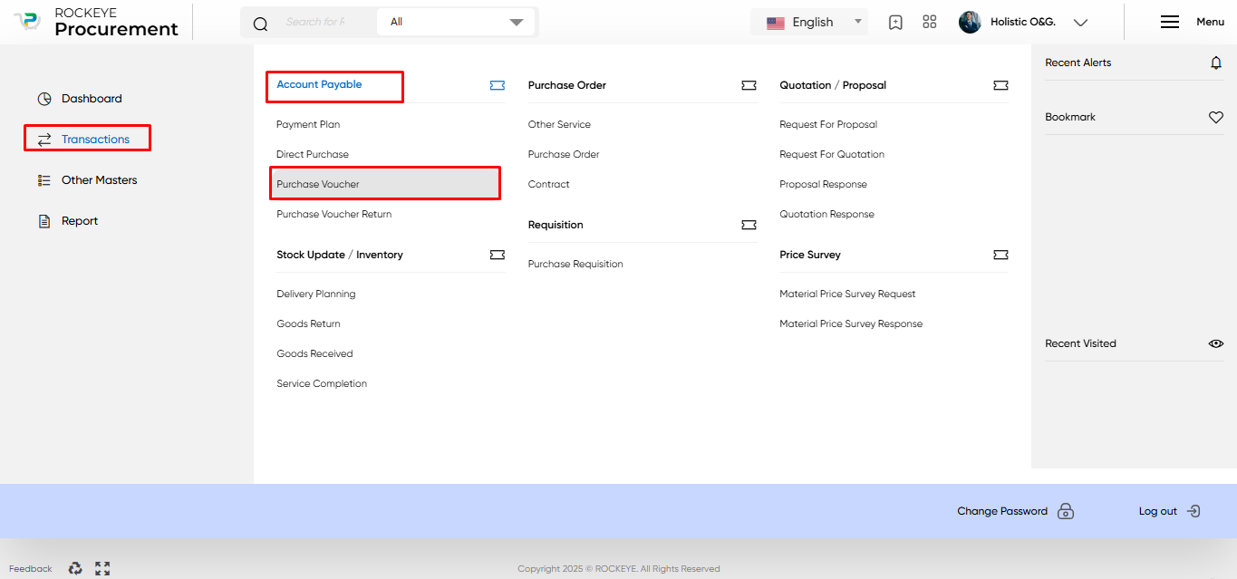Screen dimensions: 1237x579
Task: Open the hamburger Menu icon
Action: tap(1170, 22)
